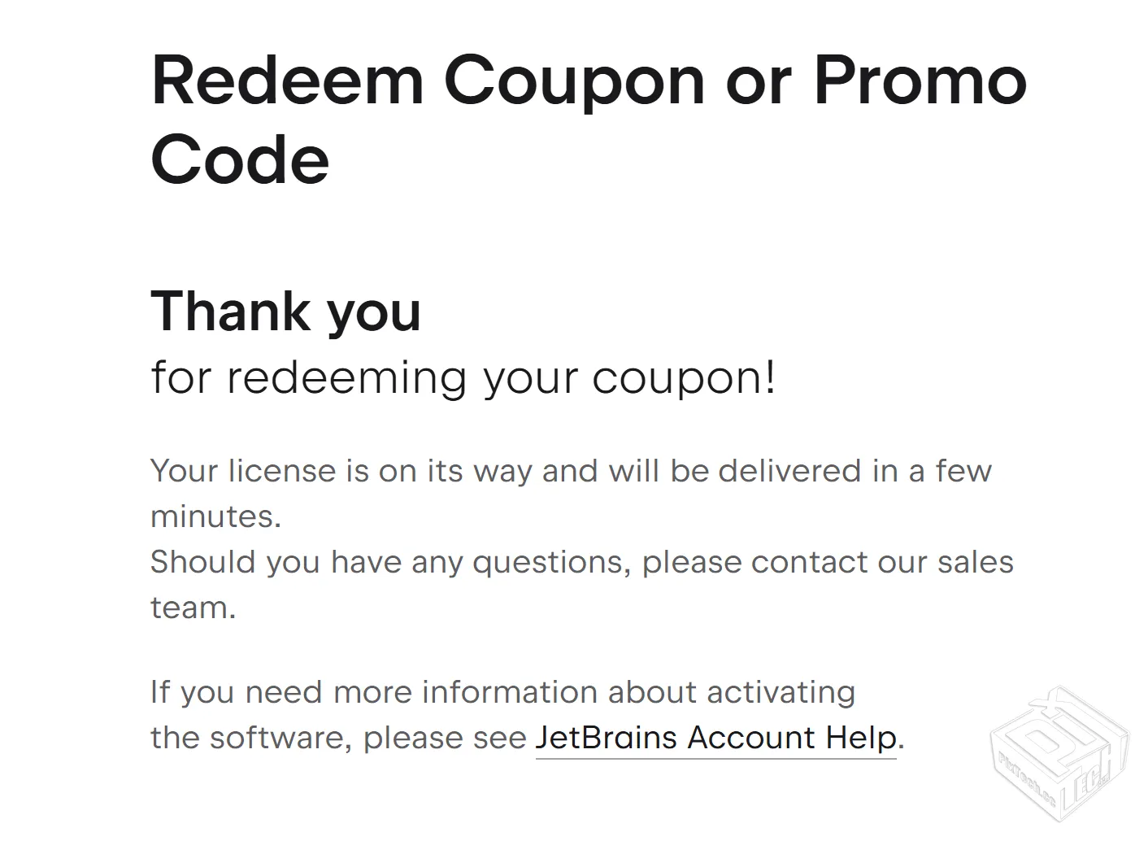Click the "Redeem Coupon or Promo" heading line
1148x841 pixels.
[589, 81]
